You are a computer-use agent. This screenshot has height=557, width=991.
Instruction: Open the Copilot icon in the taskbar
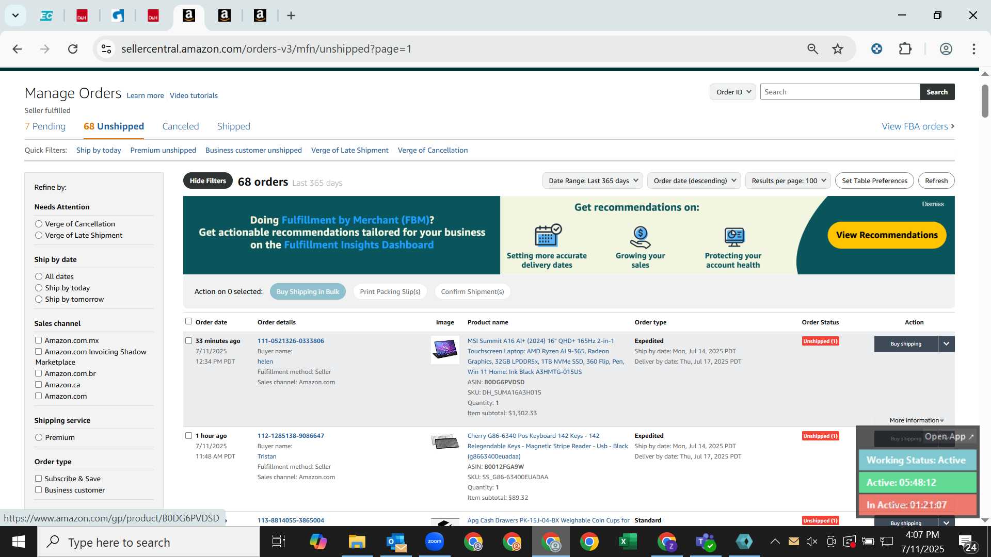click(x=318, y=542)
